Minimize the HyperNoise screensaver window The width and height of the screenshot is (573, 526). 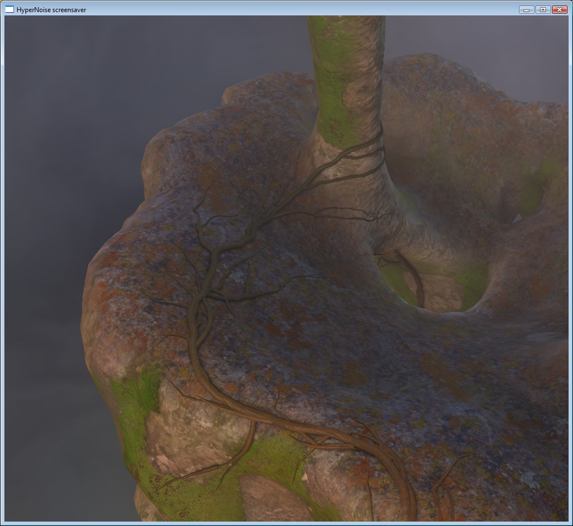point(526,9)
